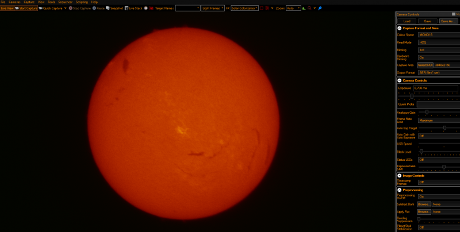
Task: Collapse the Image Controls section
Action: pyautogui.click(x=399, y=176)
